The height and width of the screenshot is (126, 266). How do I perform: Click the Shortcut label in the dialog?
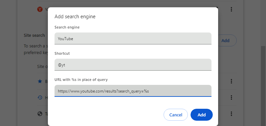click(62, 53)
